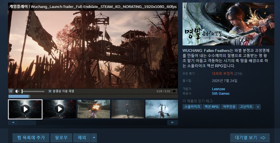This screenshot has height=143, width=280.
Task: Unmute the trailer with the speaker icon
Action: [17, 91]
